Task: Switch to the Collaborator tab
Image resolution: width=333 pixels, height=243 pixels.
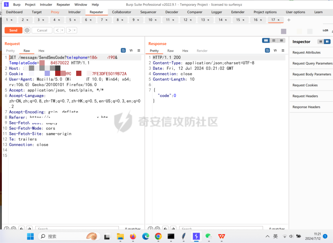Action: click(121, 12)
